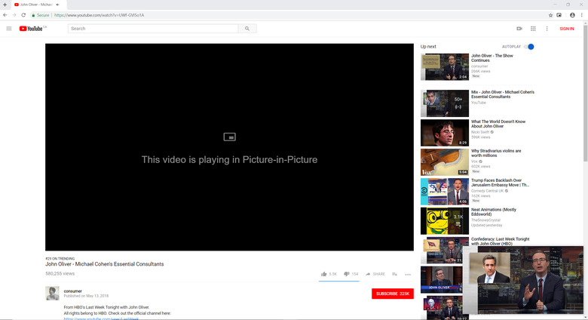The width and height of the screenshot is (588, 320).
Task: Click the video title text below player
Action: [x=105, y=264]
